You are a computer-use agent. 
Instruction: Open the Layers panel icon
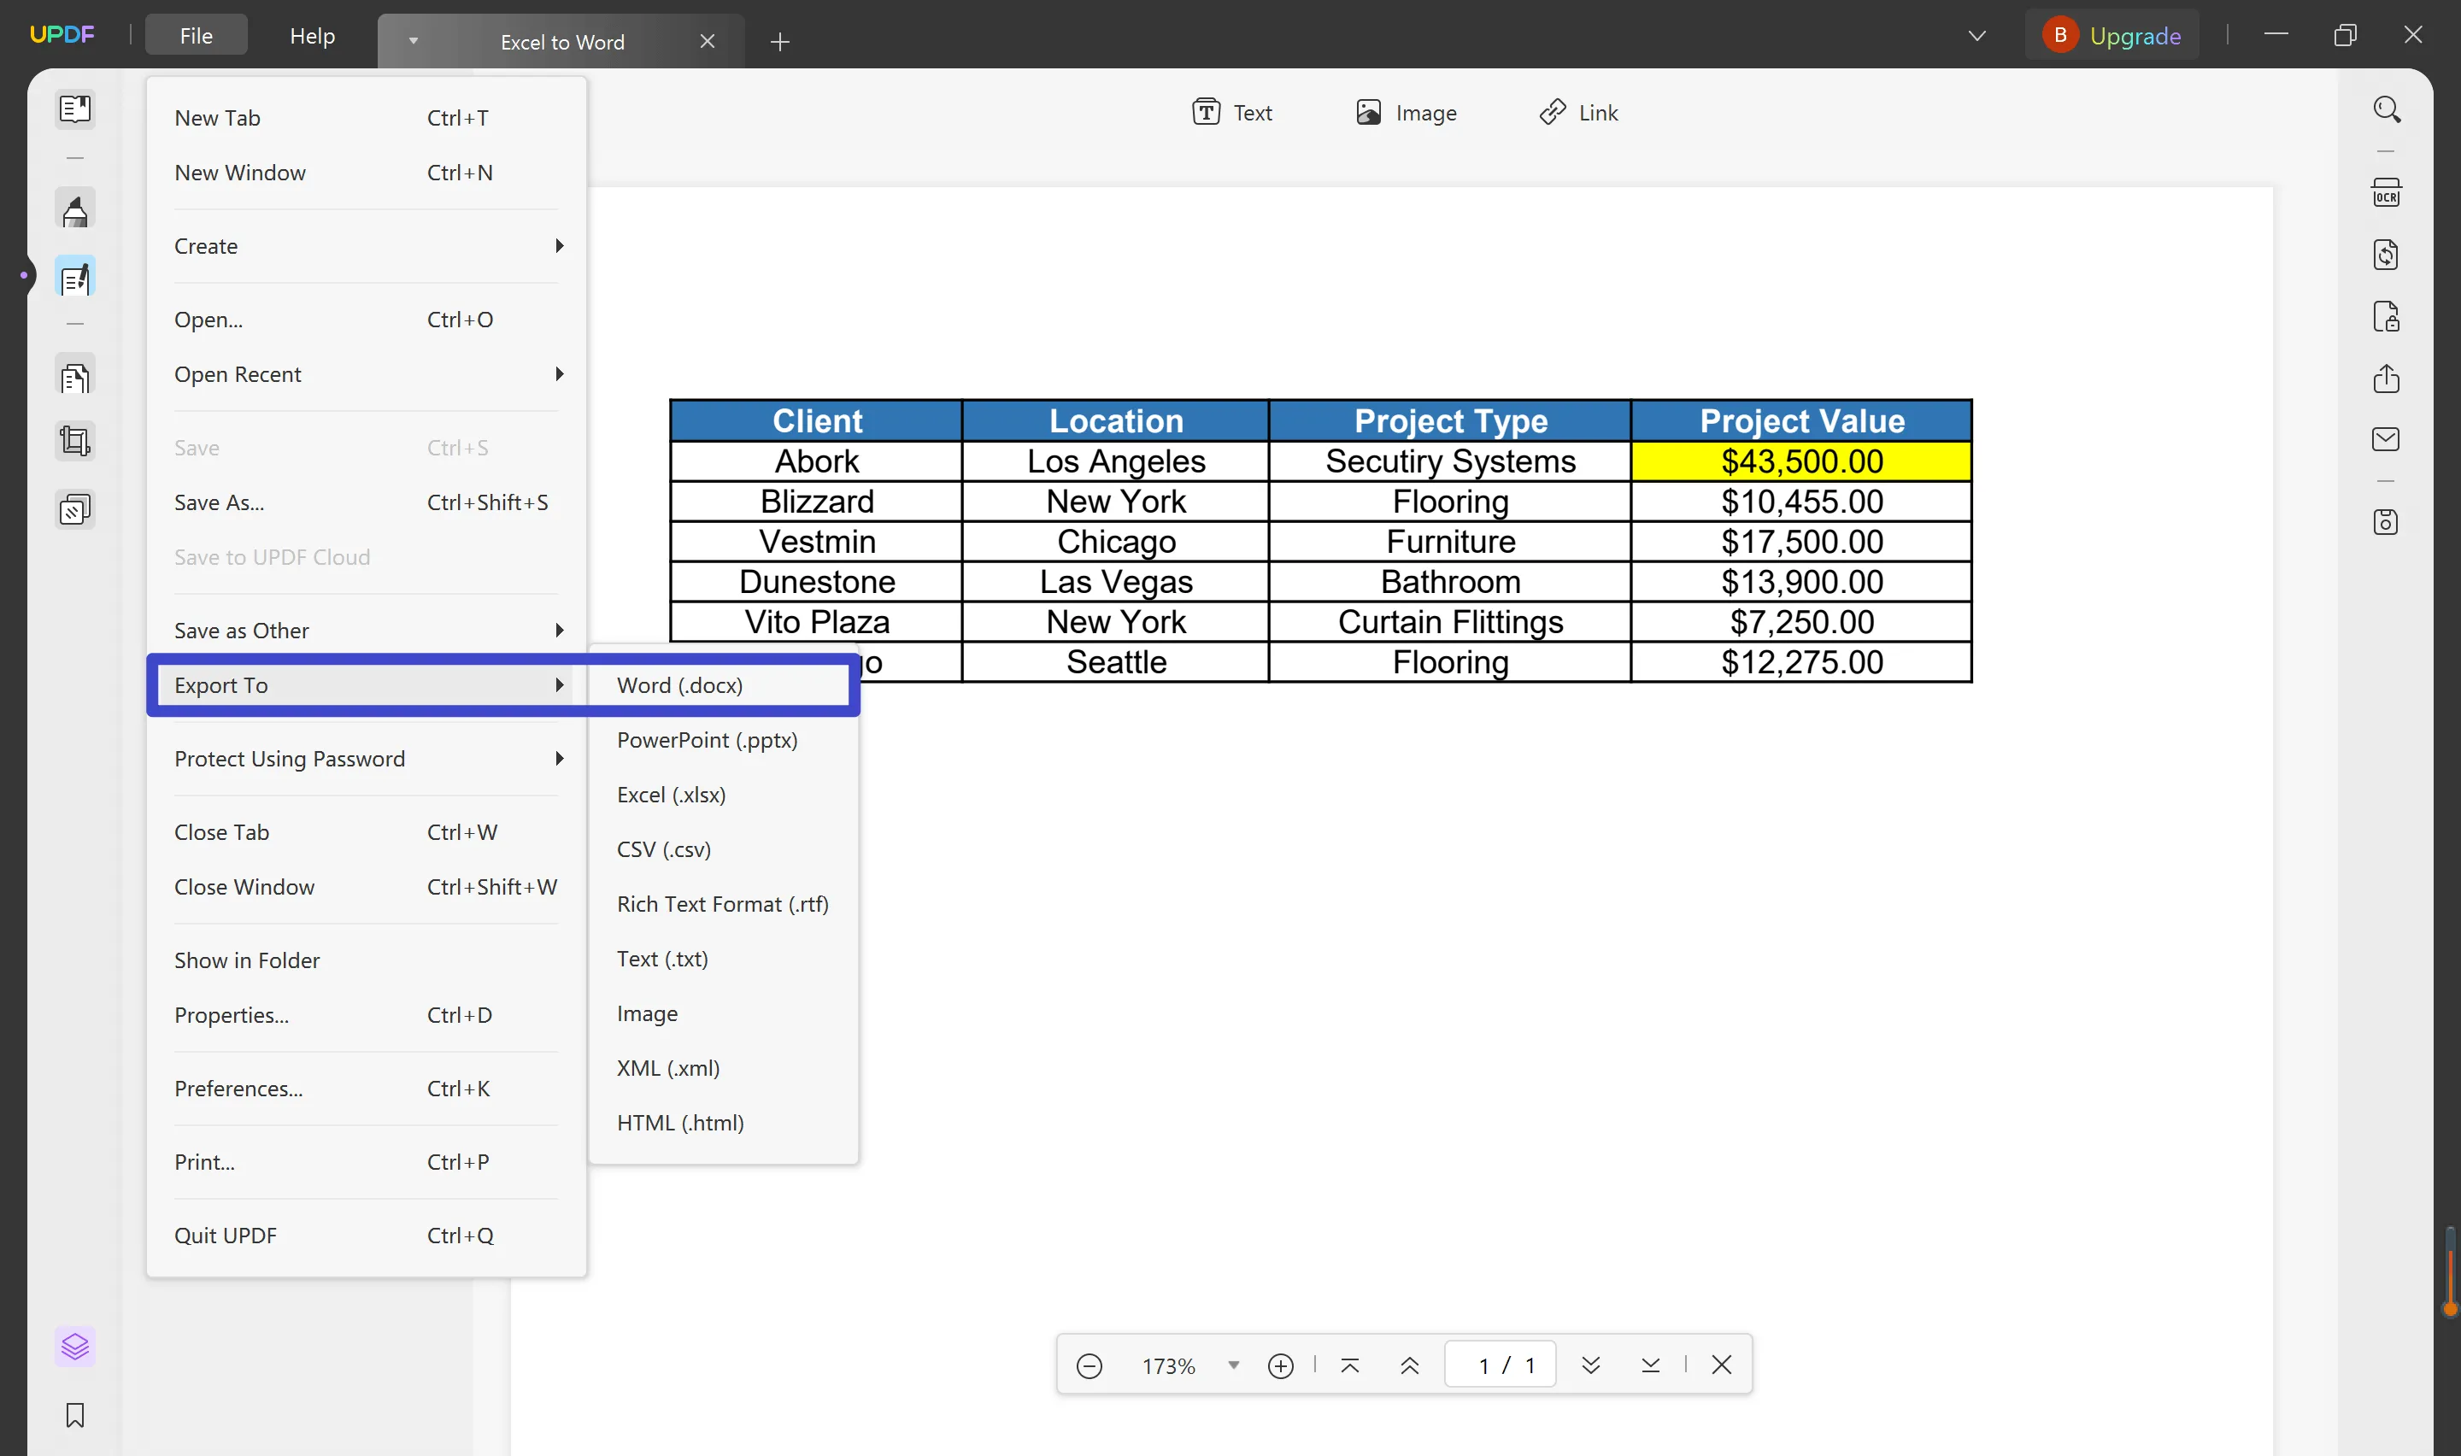(74, 1346)
